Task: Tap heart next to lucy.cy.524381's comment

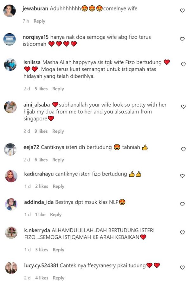Action: pyautogui.click(x=182, y=267)
